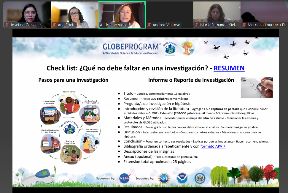Click the hand writing checklist photo
288x193 pixels.
257,87
